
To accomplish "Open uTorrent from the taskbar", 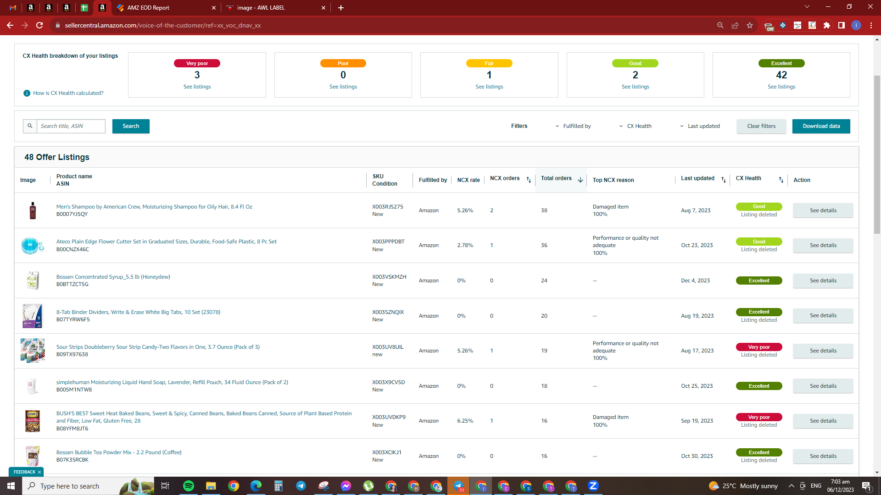I will (x=368, y=486).
